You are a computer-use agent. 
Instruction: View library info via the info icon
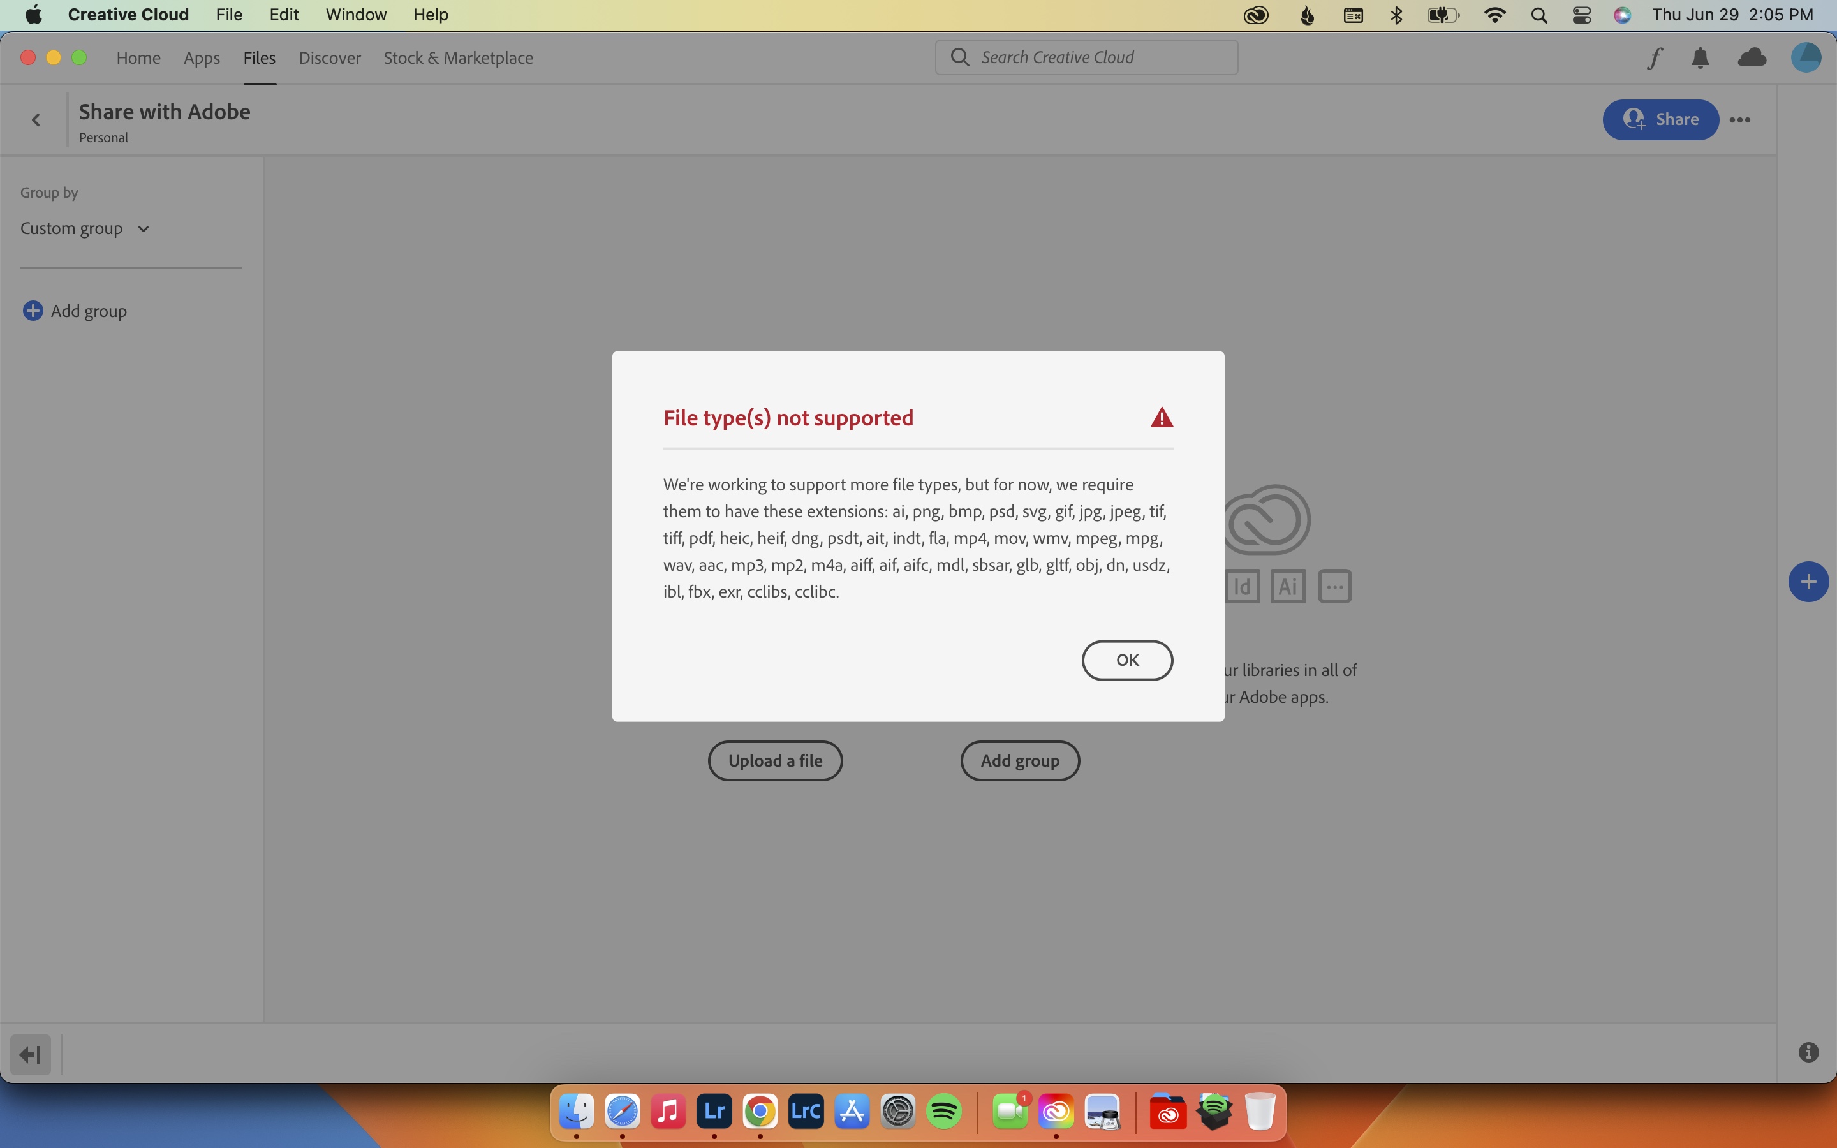(x=1809, y=1052)
